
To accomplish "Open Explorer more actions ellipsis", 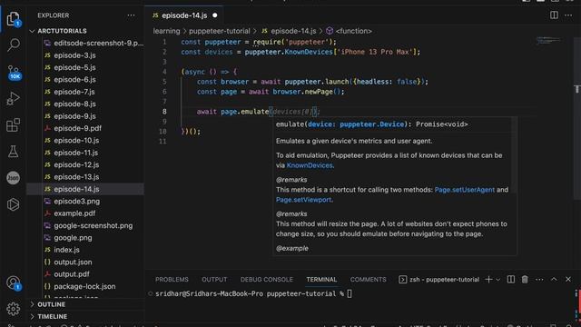I will click(131, 15).
